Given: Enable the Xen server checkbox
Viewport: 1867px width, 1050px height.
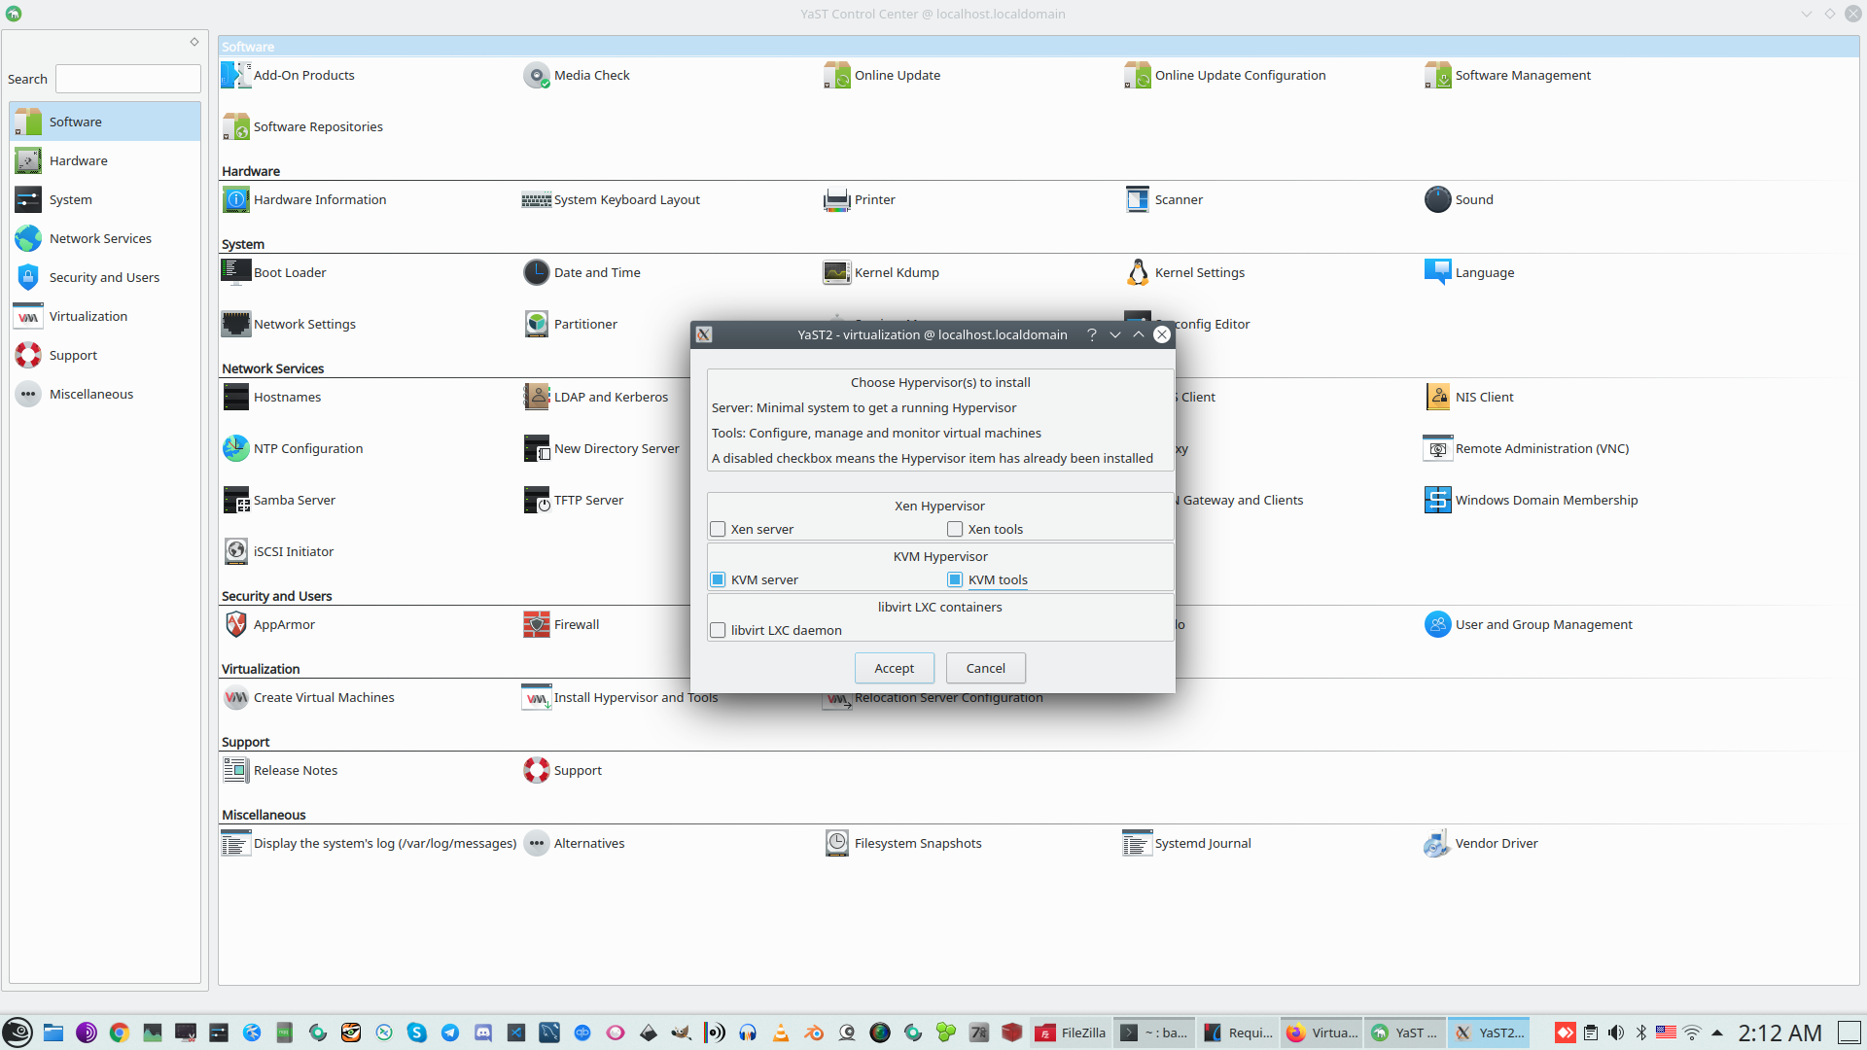Looking at the screenshot, I should click(x=719, y=529).
